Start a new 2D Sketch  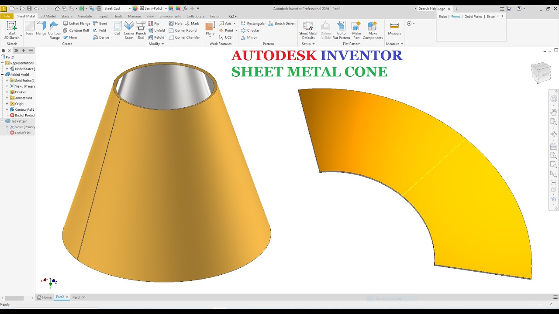(12, 30)
